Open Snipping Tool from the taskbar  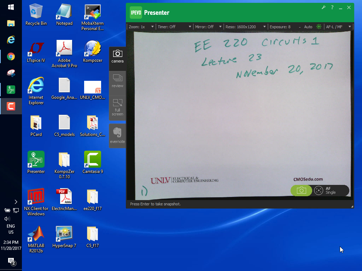[x=11, y=73]
